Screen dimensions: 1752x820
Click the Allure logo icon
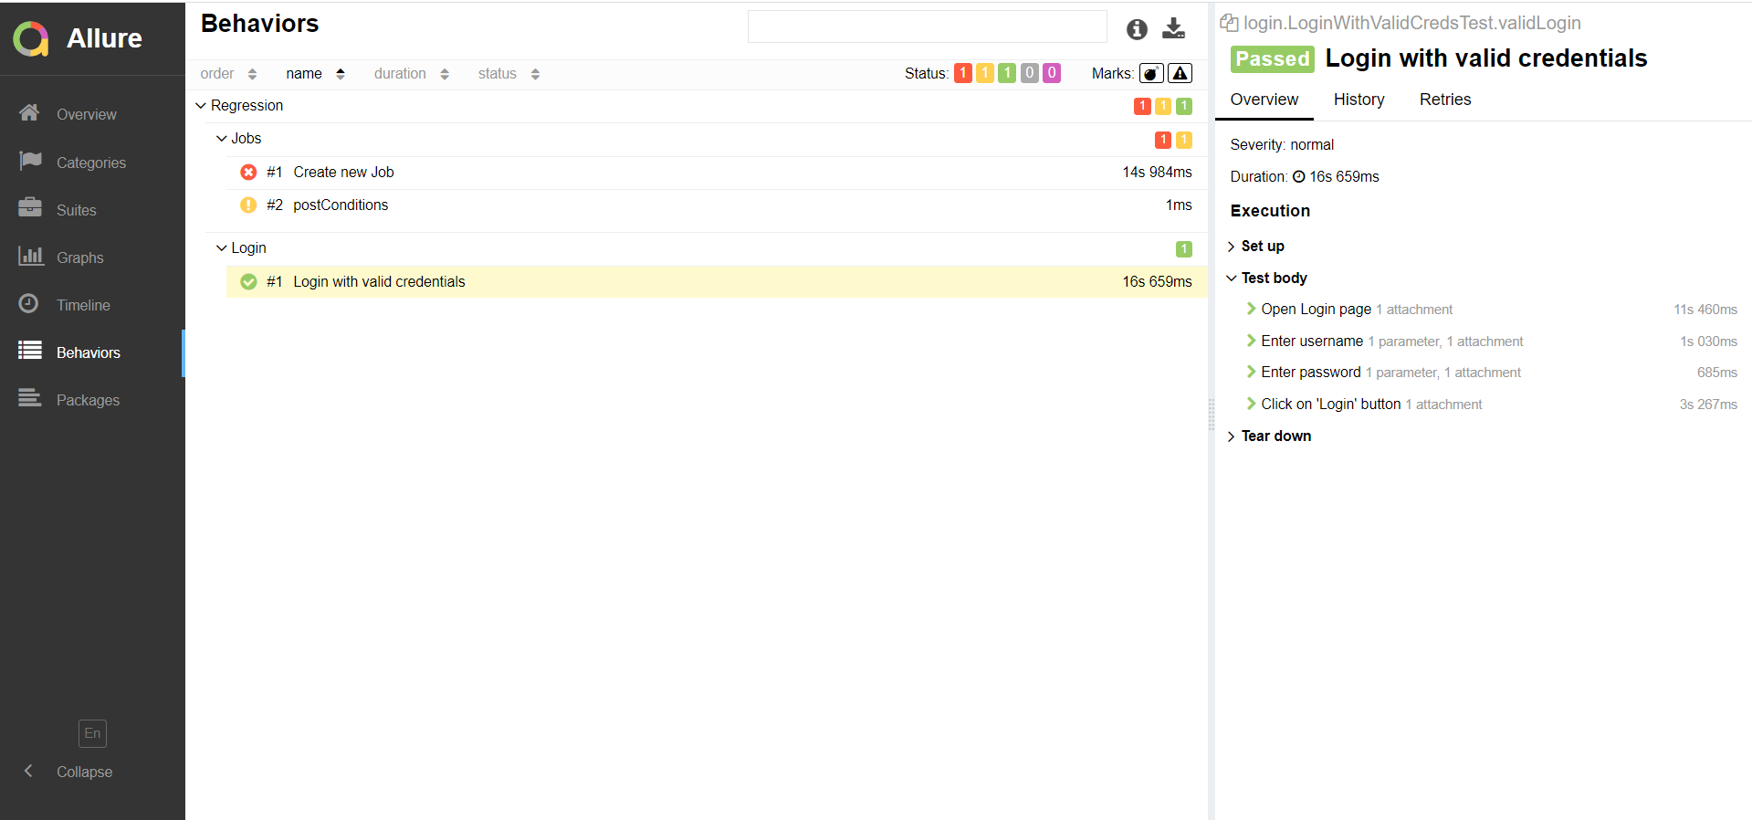click(x=31, y=38)
